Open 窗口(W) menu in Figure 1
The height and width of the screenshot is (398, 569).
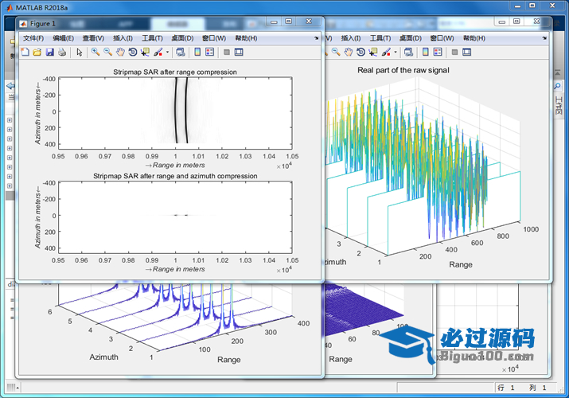[214, 38]
